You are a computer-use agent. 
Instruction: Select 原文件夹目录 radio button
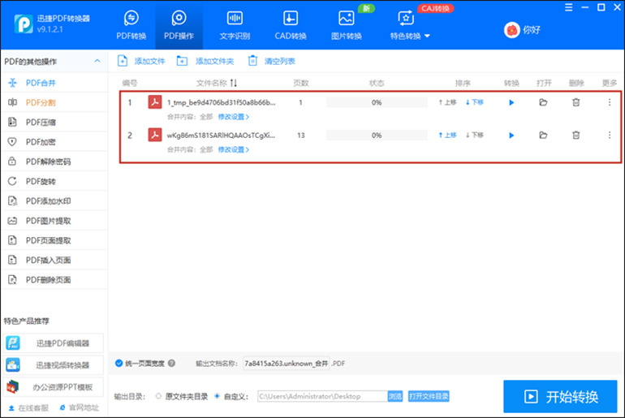pyautogui.click(x=158, y=396)
